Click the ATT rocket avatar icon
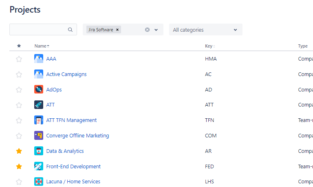 pyautogui.click(x=39, y=105)
